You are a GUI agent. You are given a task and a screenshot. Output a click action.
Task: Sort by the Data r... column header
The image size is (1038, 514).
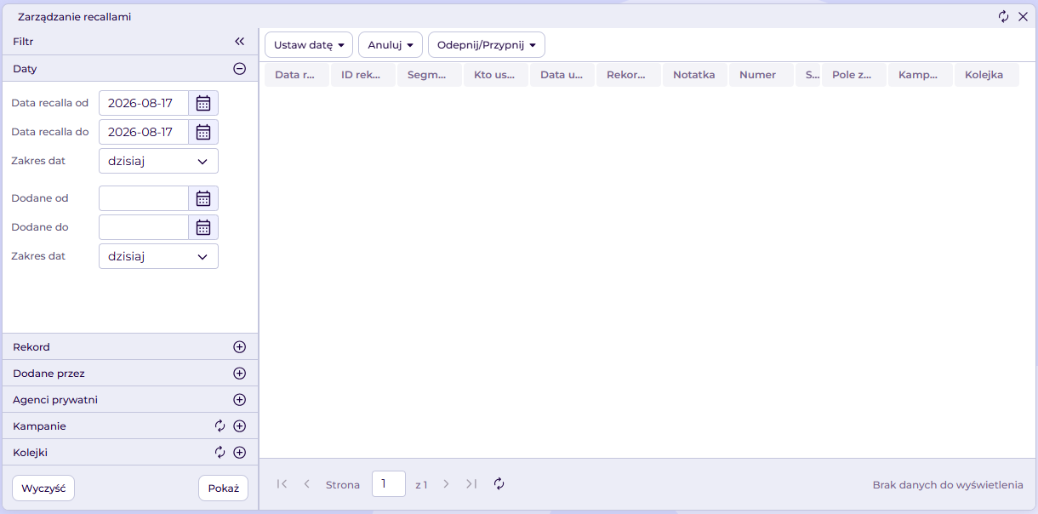296,75
